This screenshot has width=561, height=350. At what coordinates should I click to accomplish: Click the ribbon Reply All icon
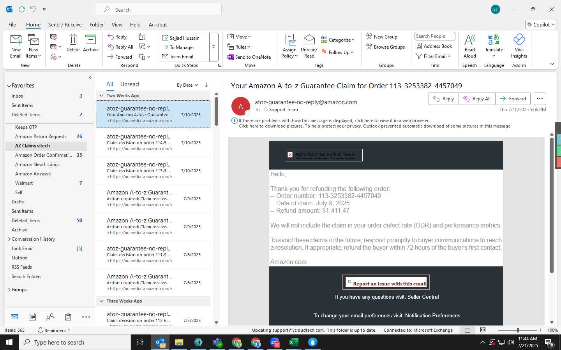111,47
